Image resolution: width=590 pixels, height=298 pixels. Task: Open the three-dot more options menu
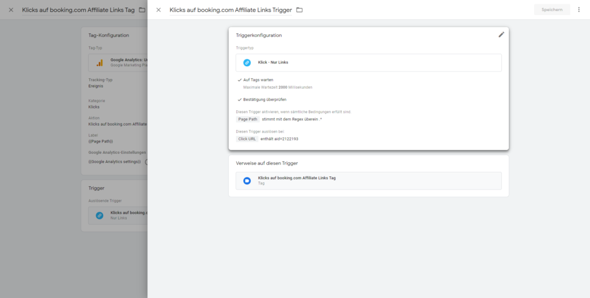(578, 10)
